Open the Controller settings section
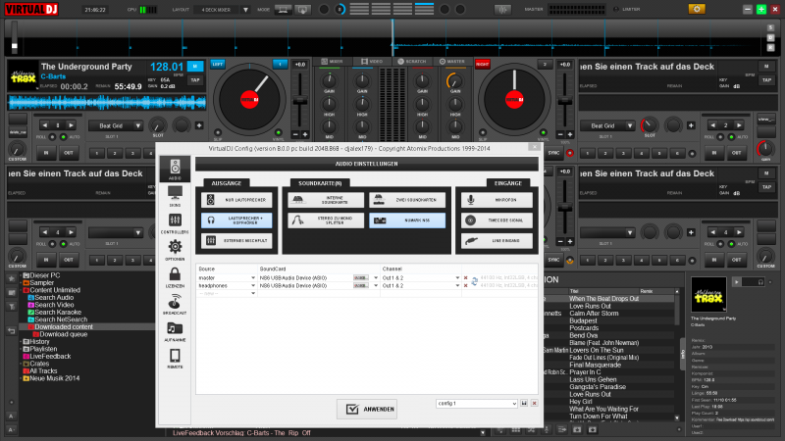This screenshot has height=441, width=785. pyautogui.click(x=175, y=222)
